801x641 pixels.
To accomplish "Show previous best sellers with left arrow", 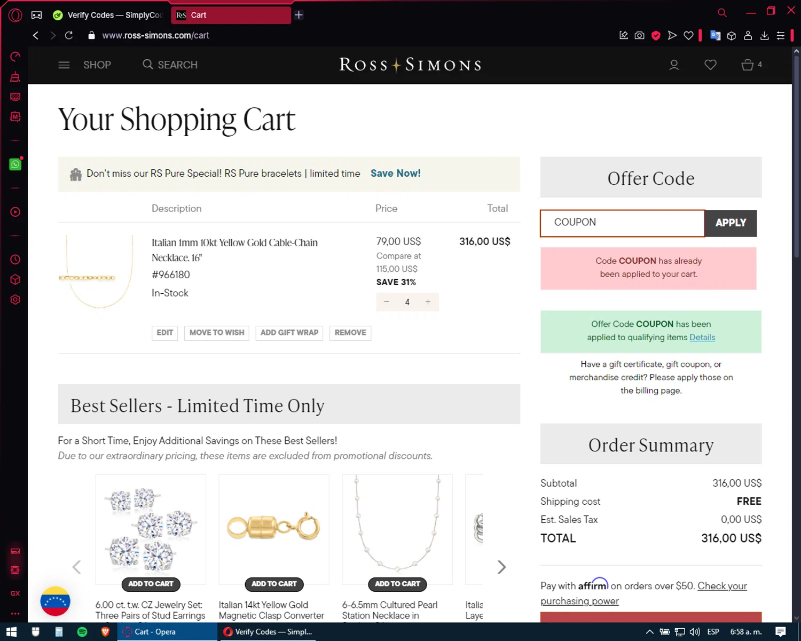I will coord(77,567).
